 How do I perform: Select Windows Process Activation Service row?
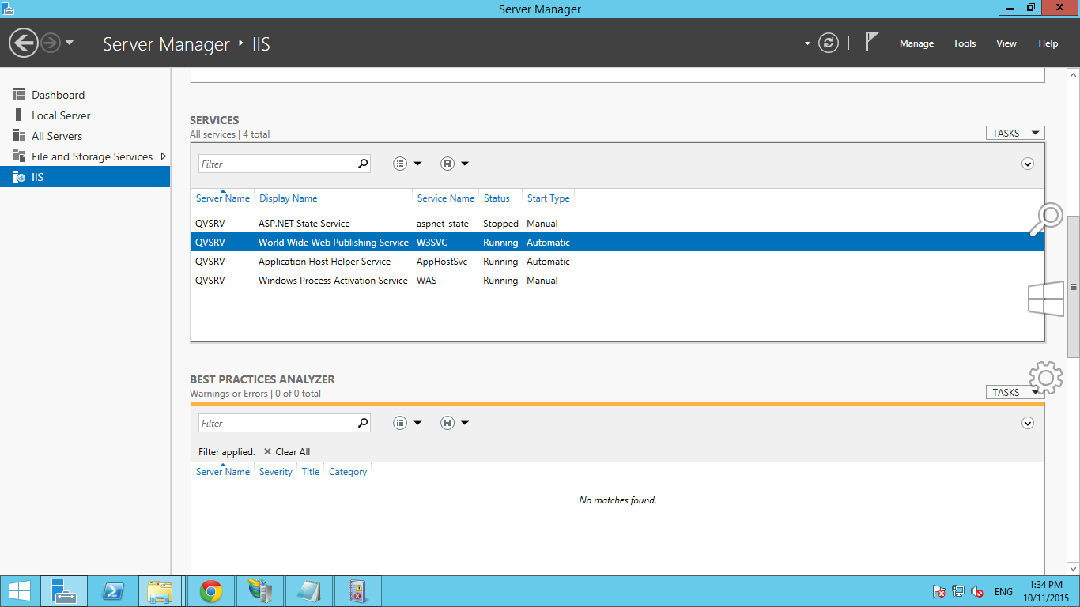617,281
